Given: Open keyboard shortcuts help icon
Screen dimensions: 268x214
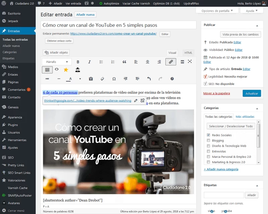Looking at the screenshot, I should (x=172, y=79).
